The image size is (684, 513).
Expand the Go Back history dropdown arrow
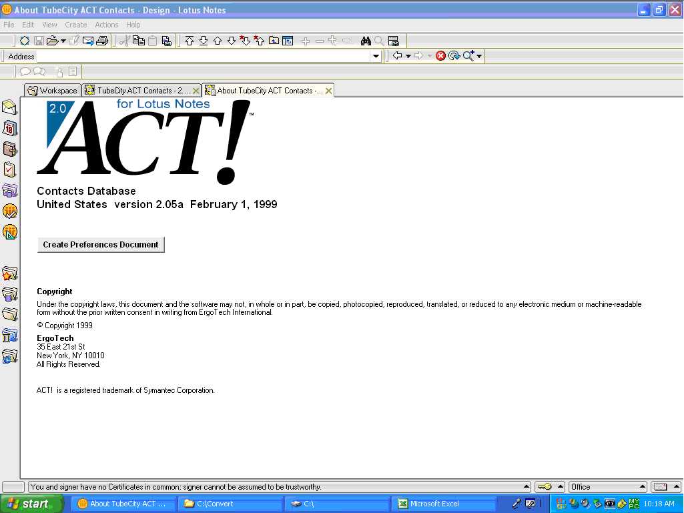(x=408, y=56)
